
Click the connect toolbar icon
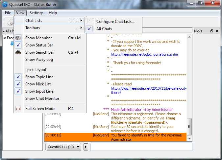pos(10,22)
